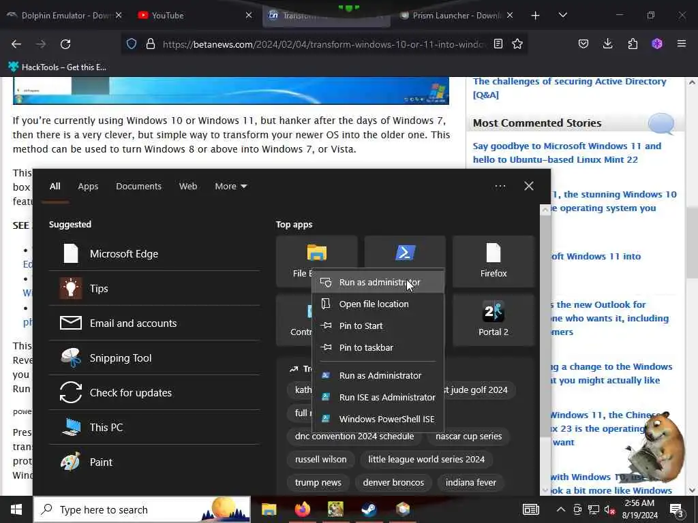Image resolution: width=698 pixels, height=523 pixels.
Task: Search little league world series 2024
Action: [427, 460]
